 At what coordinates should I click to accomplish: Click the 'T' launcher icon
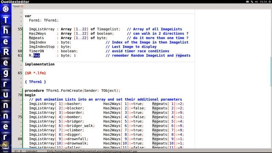click(x=6, y=20)
